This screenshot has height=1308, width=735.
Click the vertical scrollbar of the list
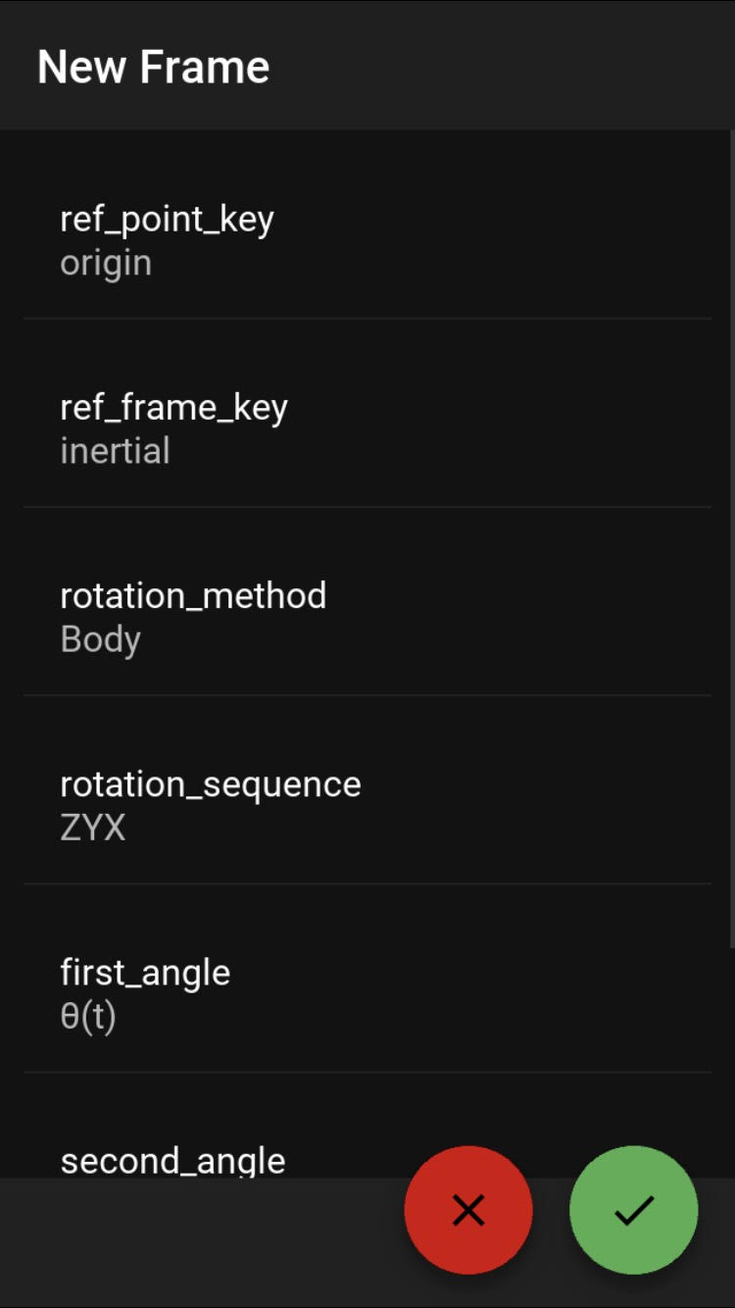click(732, 539)
